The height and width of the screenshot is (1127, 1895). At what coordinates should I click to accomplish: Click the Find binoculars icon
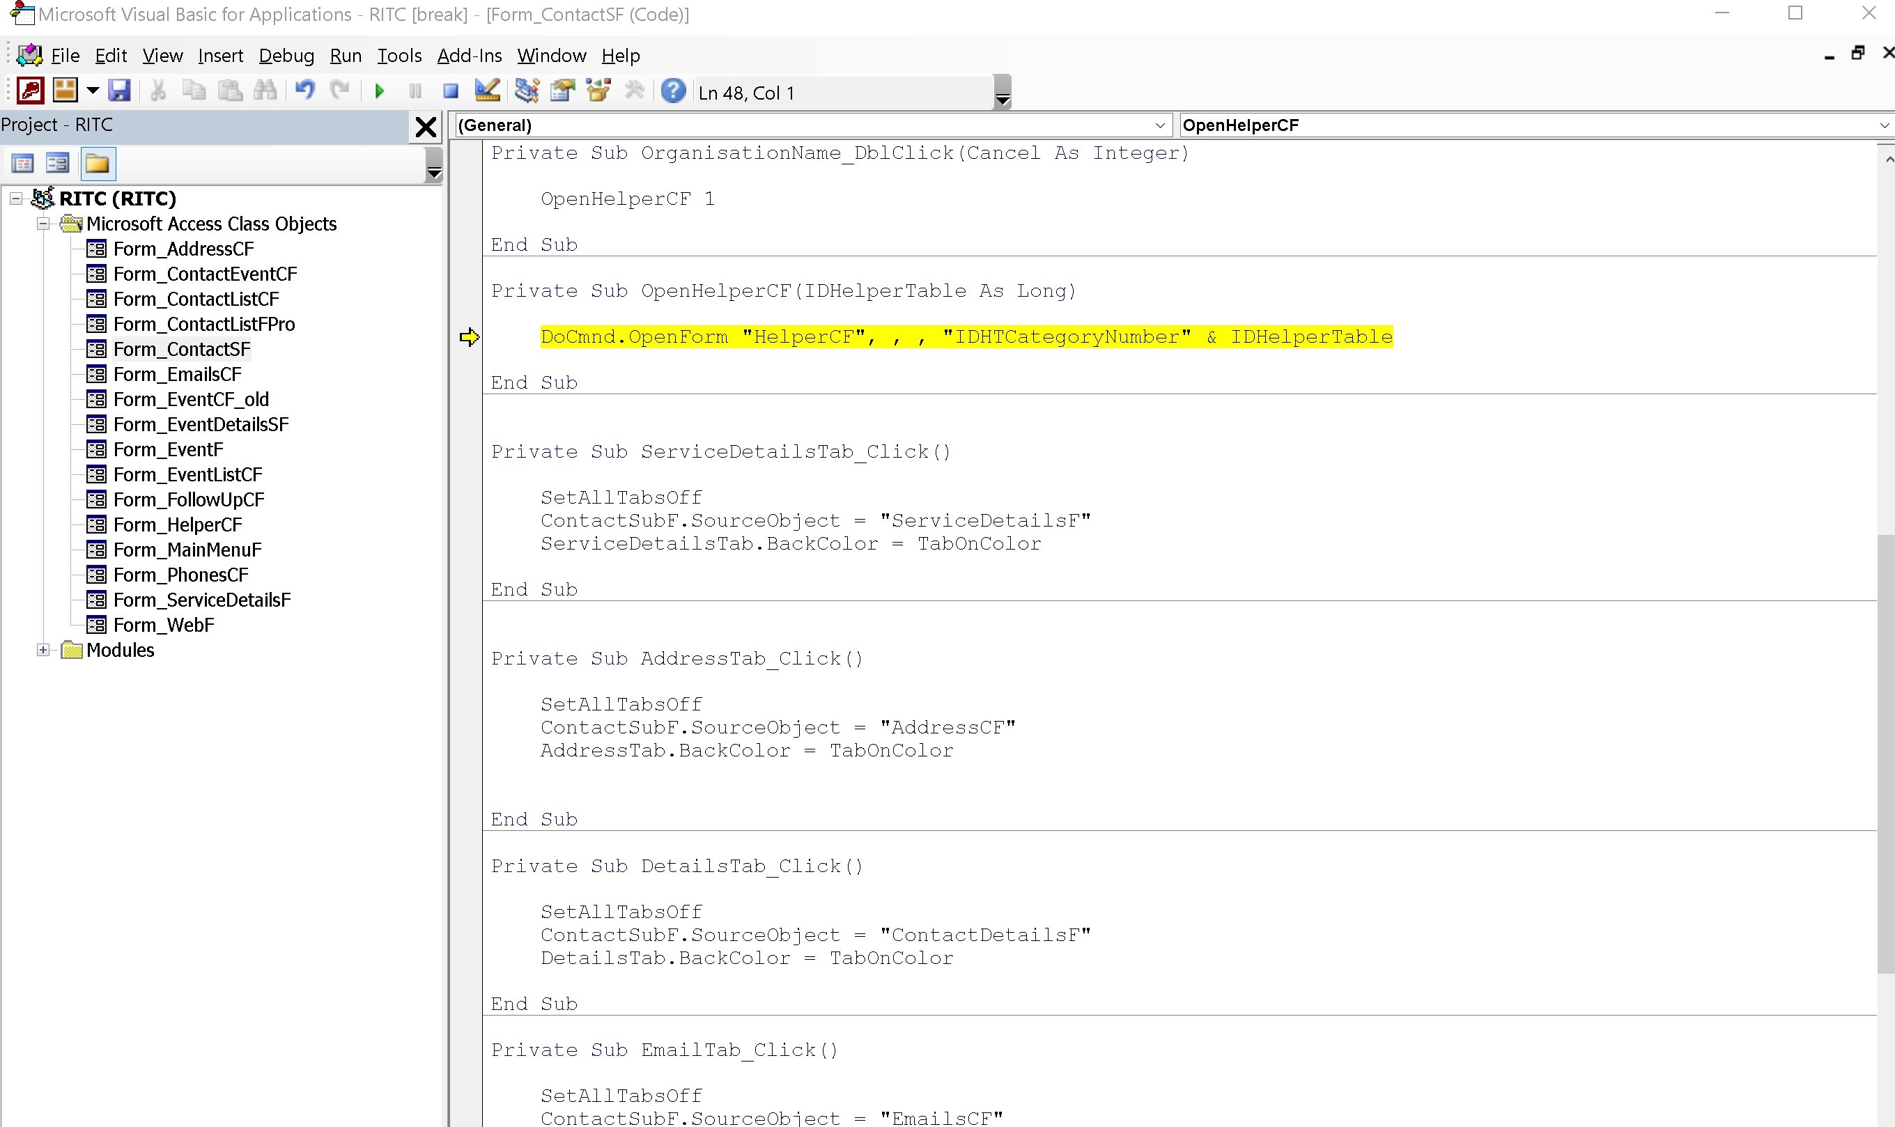click(265, 91)
